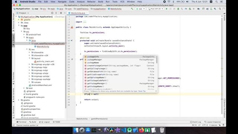This screenshot has height=134, width=238.
Task: Select activity_main.xml in the project tree
Action: coord(45,61)
